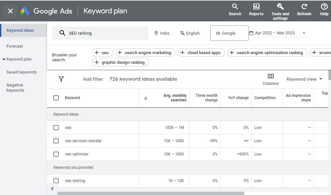Click the location pin icon beside India

[156, 33]
